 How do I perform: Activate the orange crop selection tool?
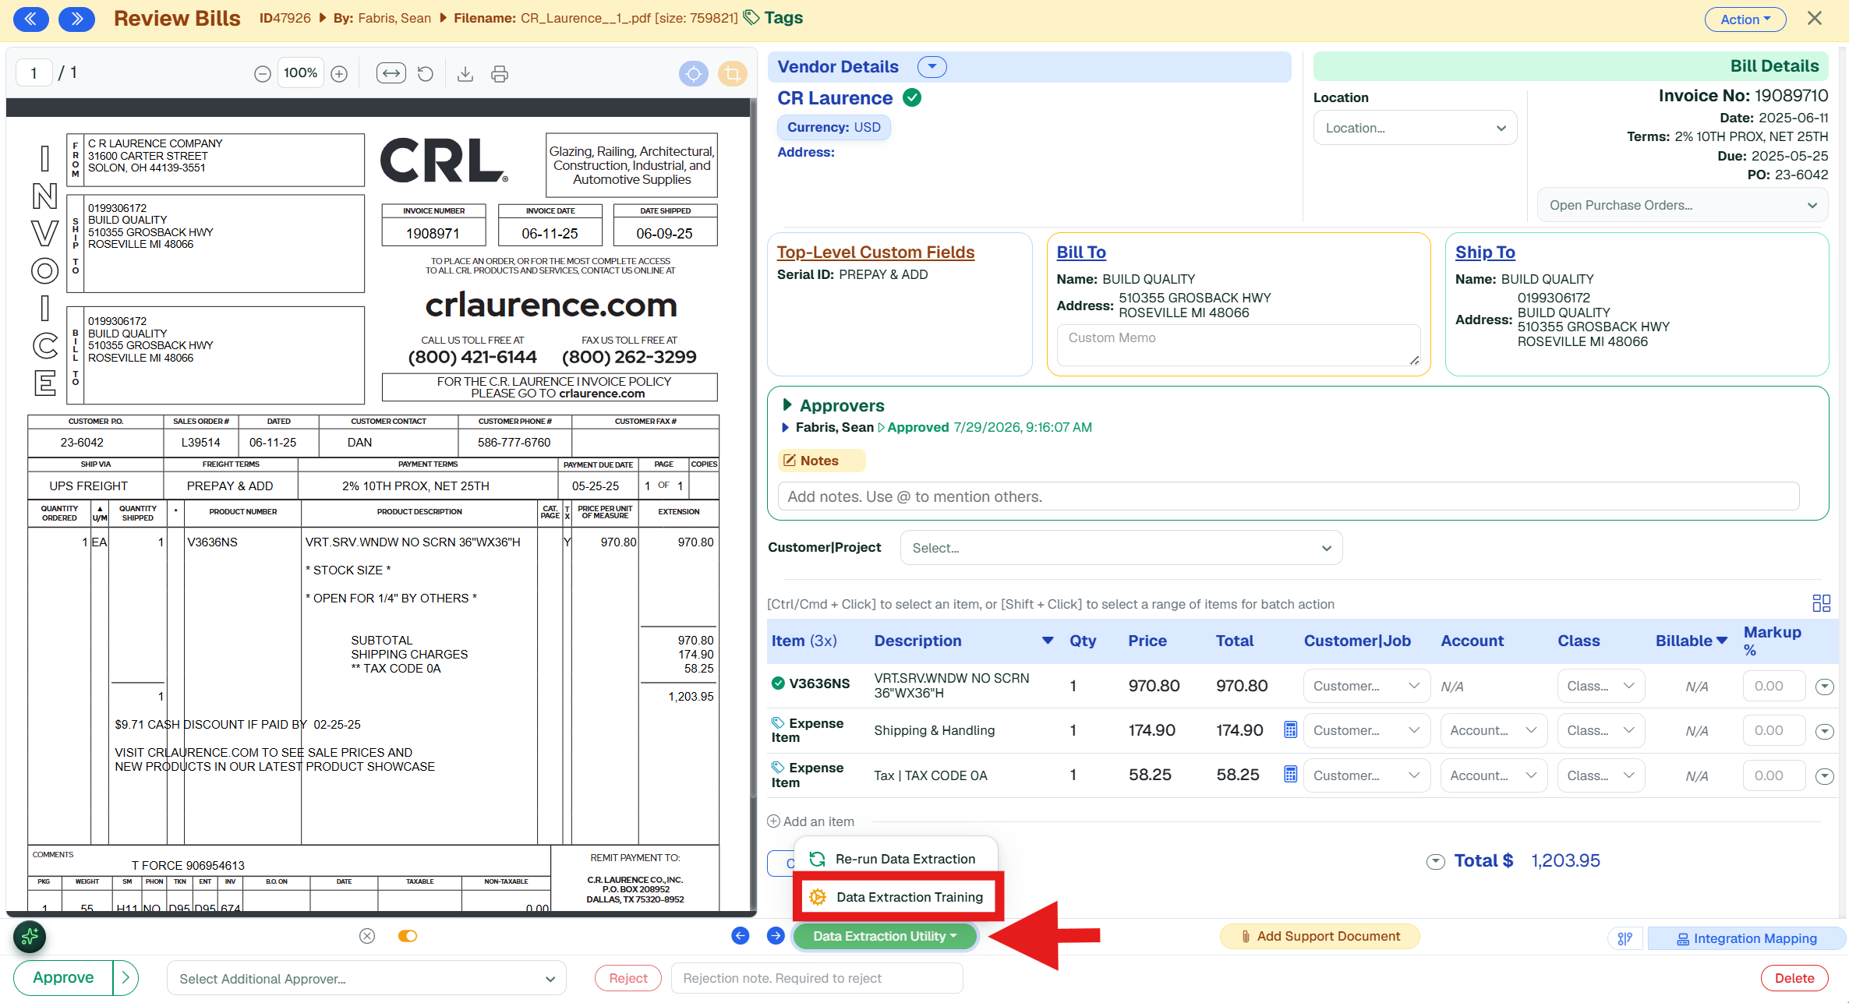click(732, 74)
